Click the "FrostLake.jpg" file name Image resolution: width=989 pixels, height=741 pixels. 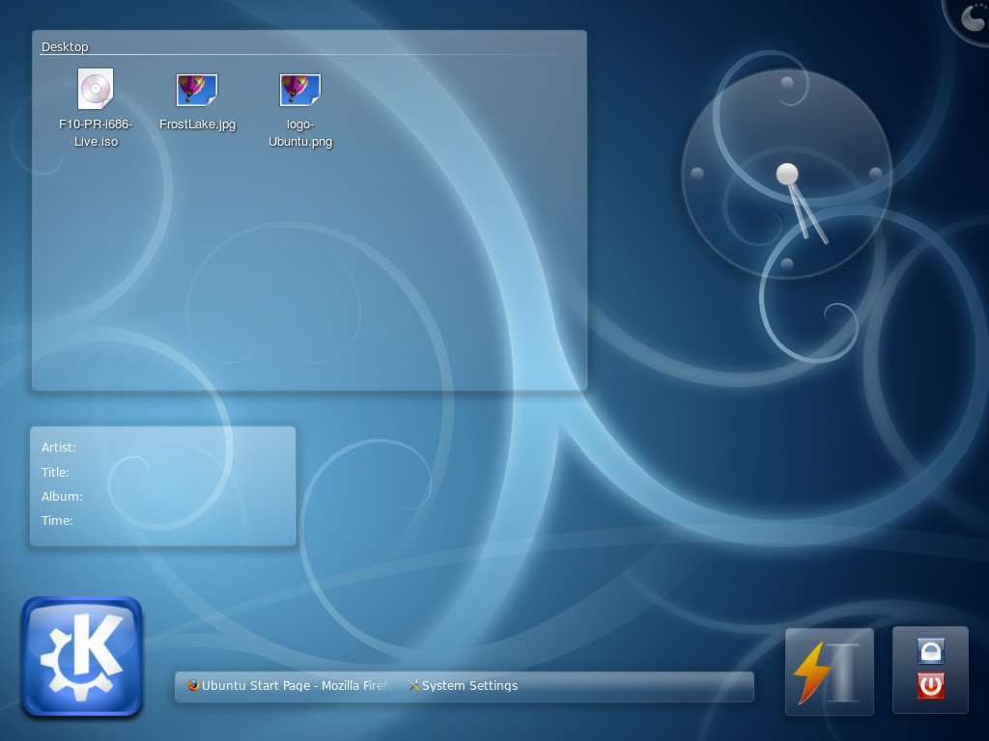coord(197,124)
